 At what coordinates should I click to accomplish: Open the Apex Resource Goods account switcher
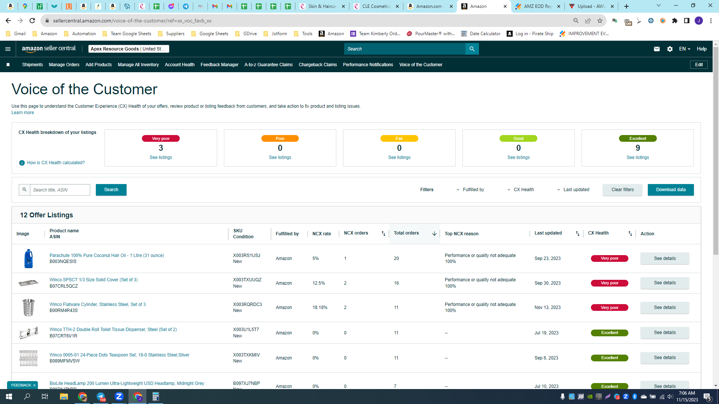click(x=129, y=49)
